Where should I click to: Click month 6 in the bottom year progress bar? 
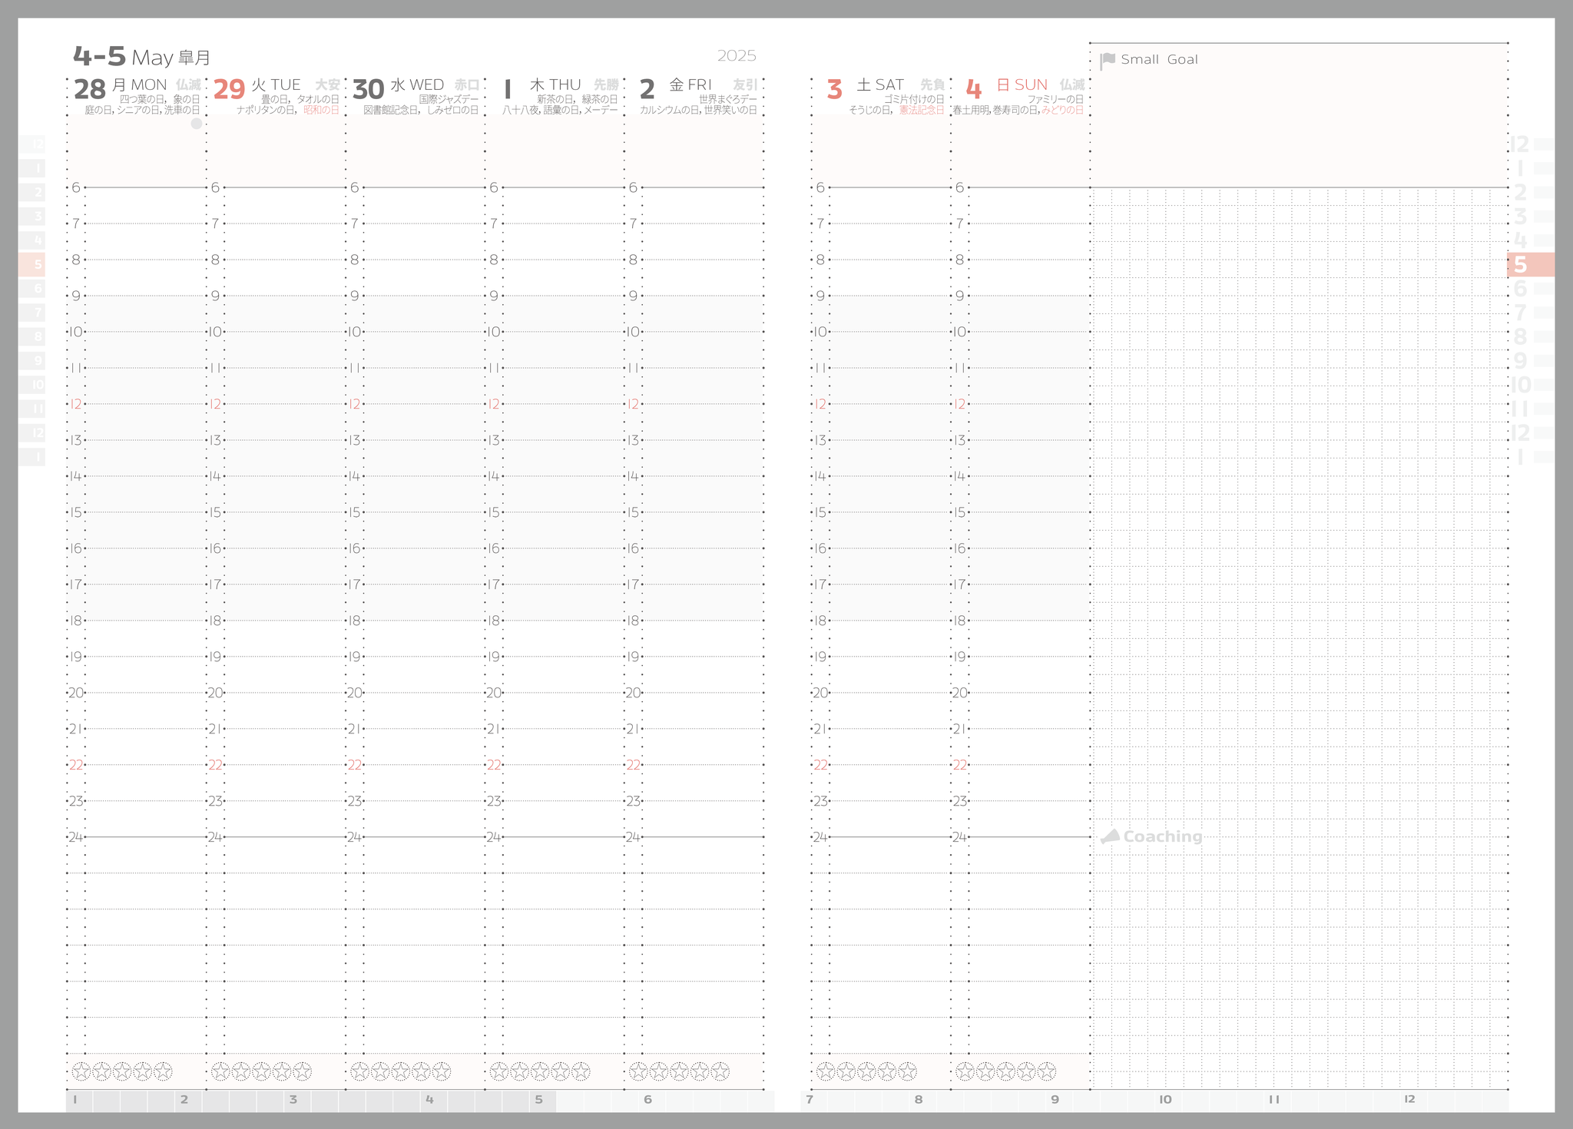pos(647,1100)
